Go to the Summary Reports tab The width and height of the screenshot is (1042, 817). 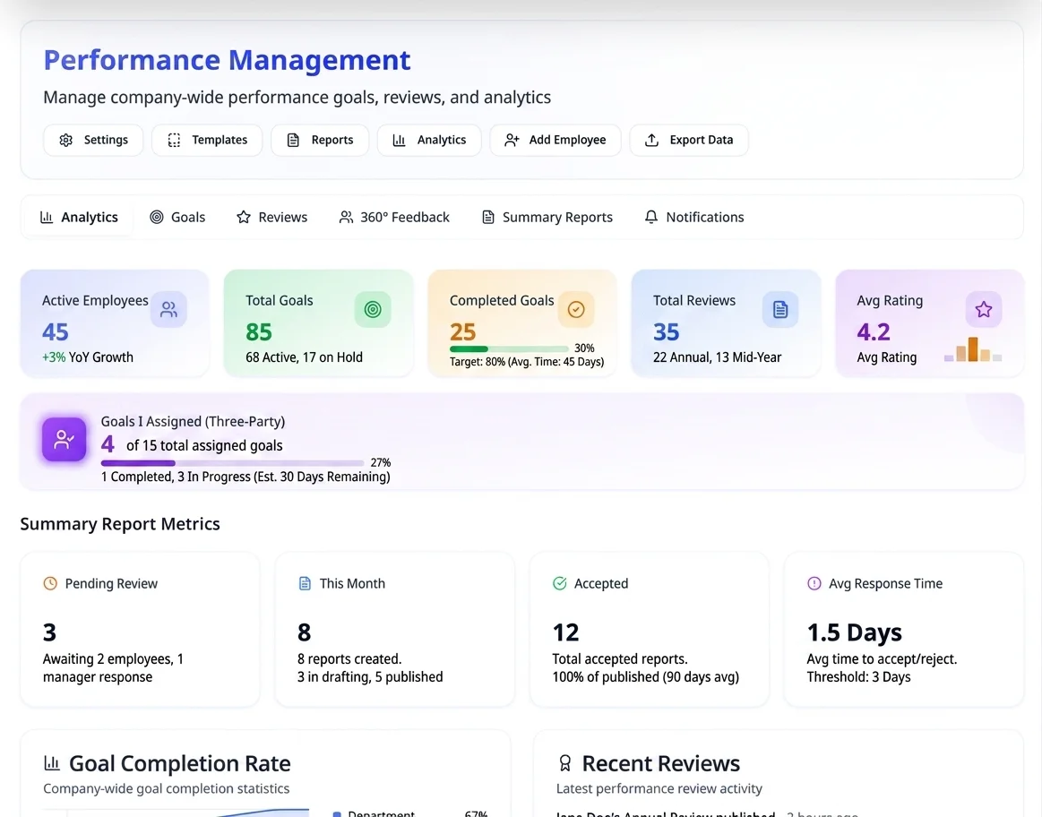pyautogui.click(x=547, y=217)
